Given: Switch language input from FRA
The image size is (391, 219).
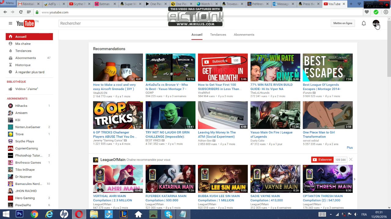Looking at the screenshot, I should click(x=364, y=214).
